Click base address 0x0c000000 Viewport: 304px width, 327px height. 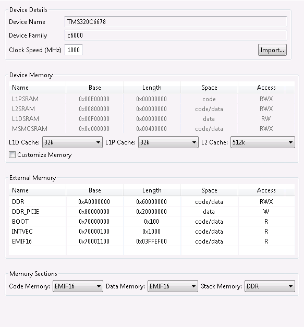pos(94,129)
